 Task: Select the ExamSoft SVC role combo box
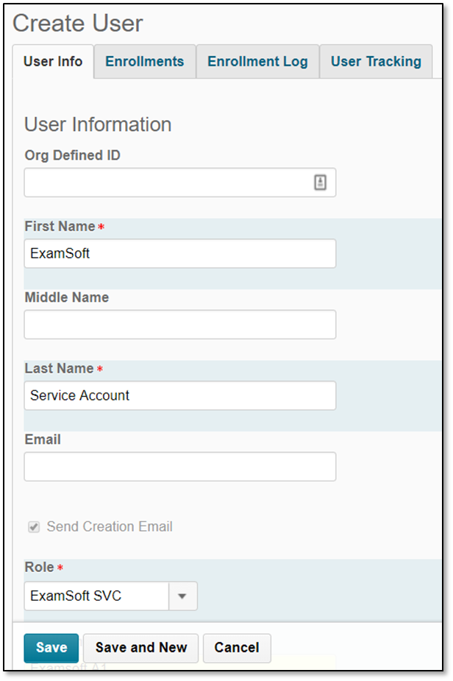click(110, 596)
